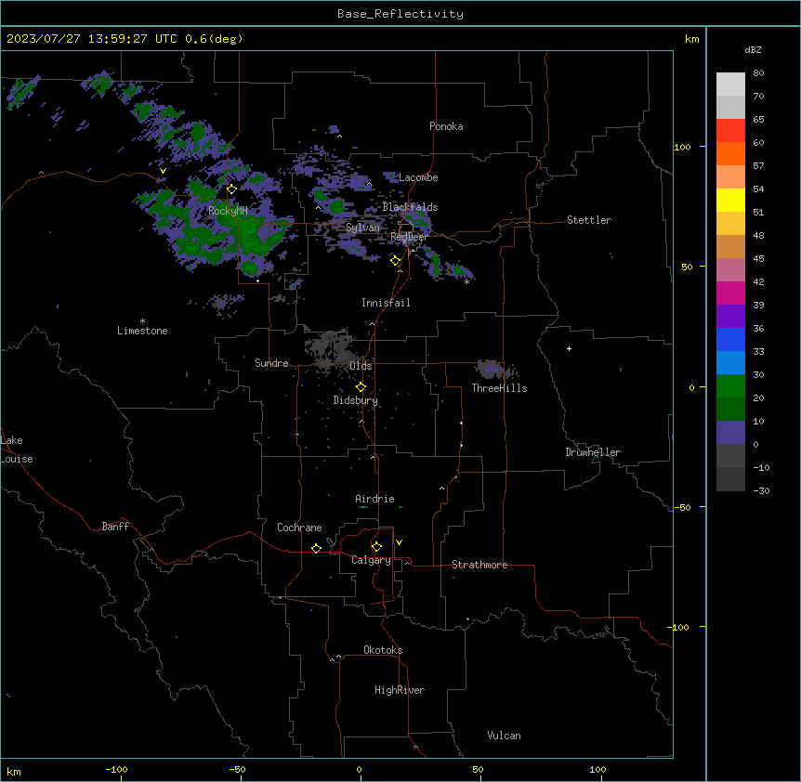
Task: Select the Stettler city label
Action: (x=589, y=220)
